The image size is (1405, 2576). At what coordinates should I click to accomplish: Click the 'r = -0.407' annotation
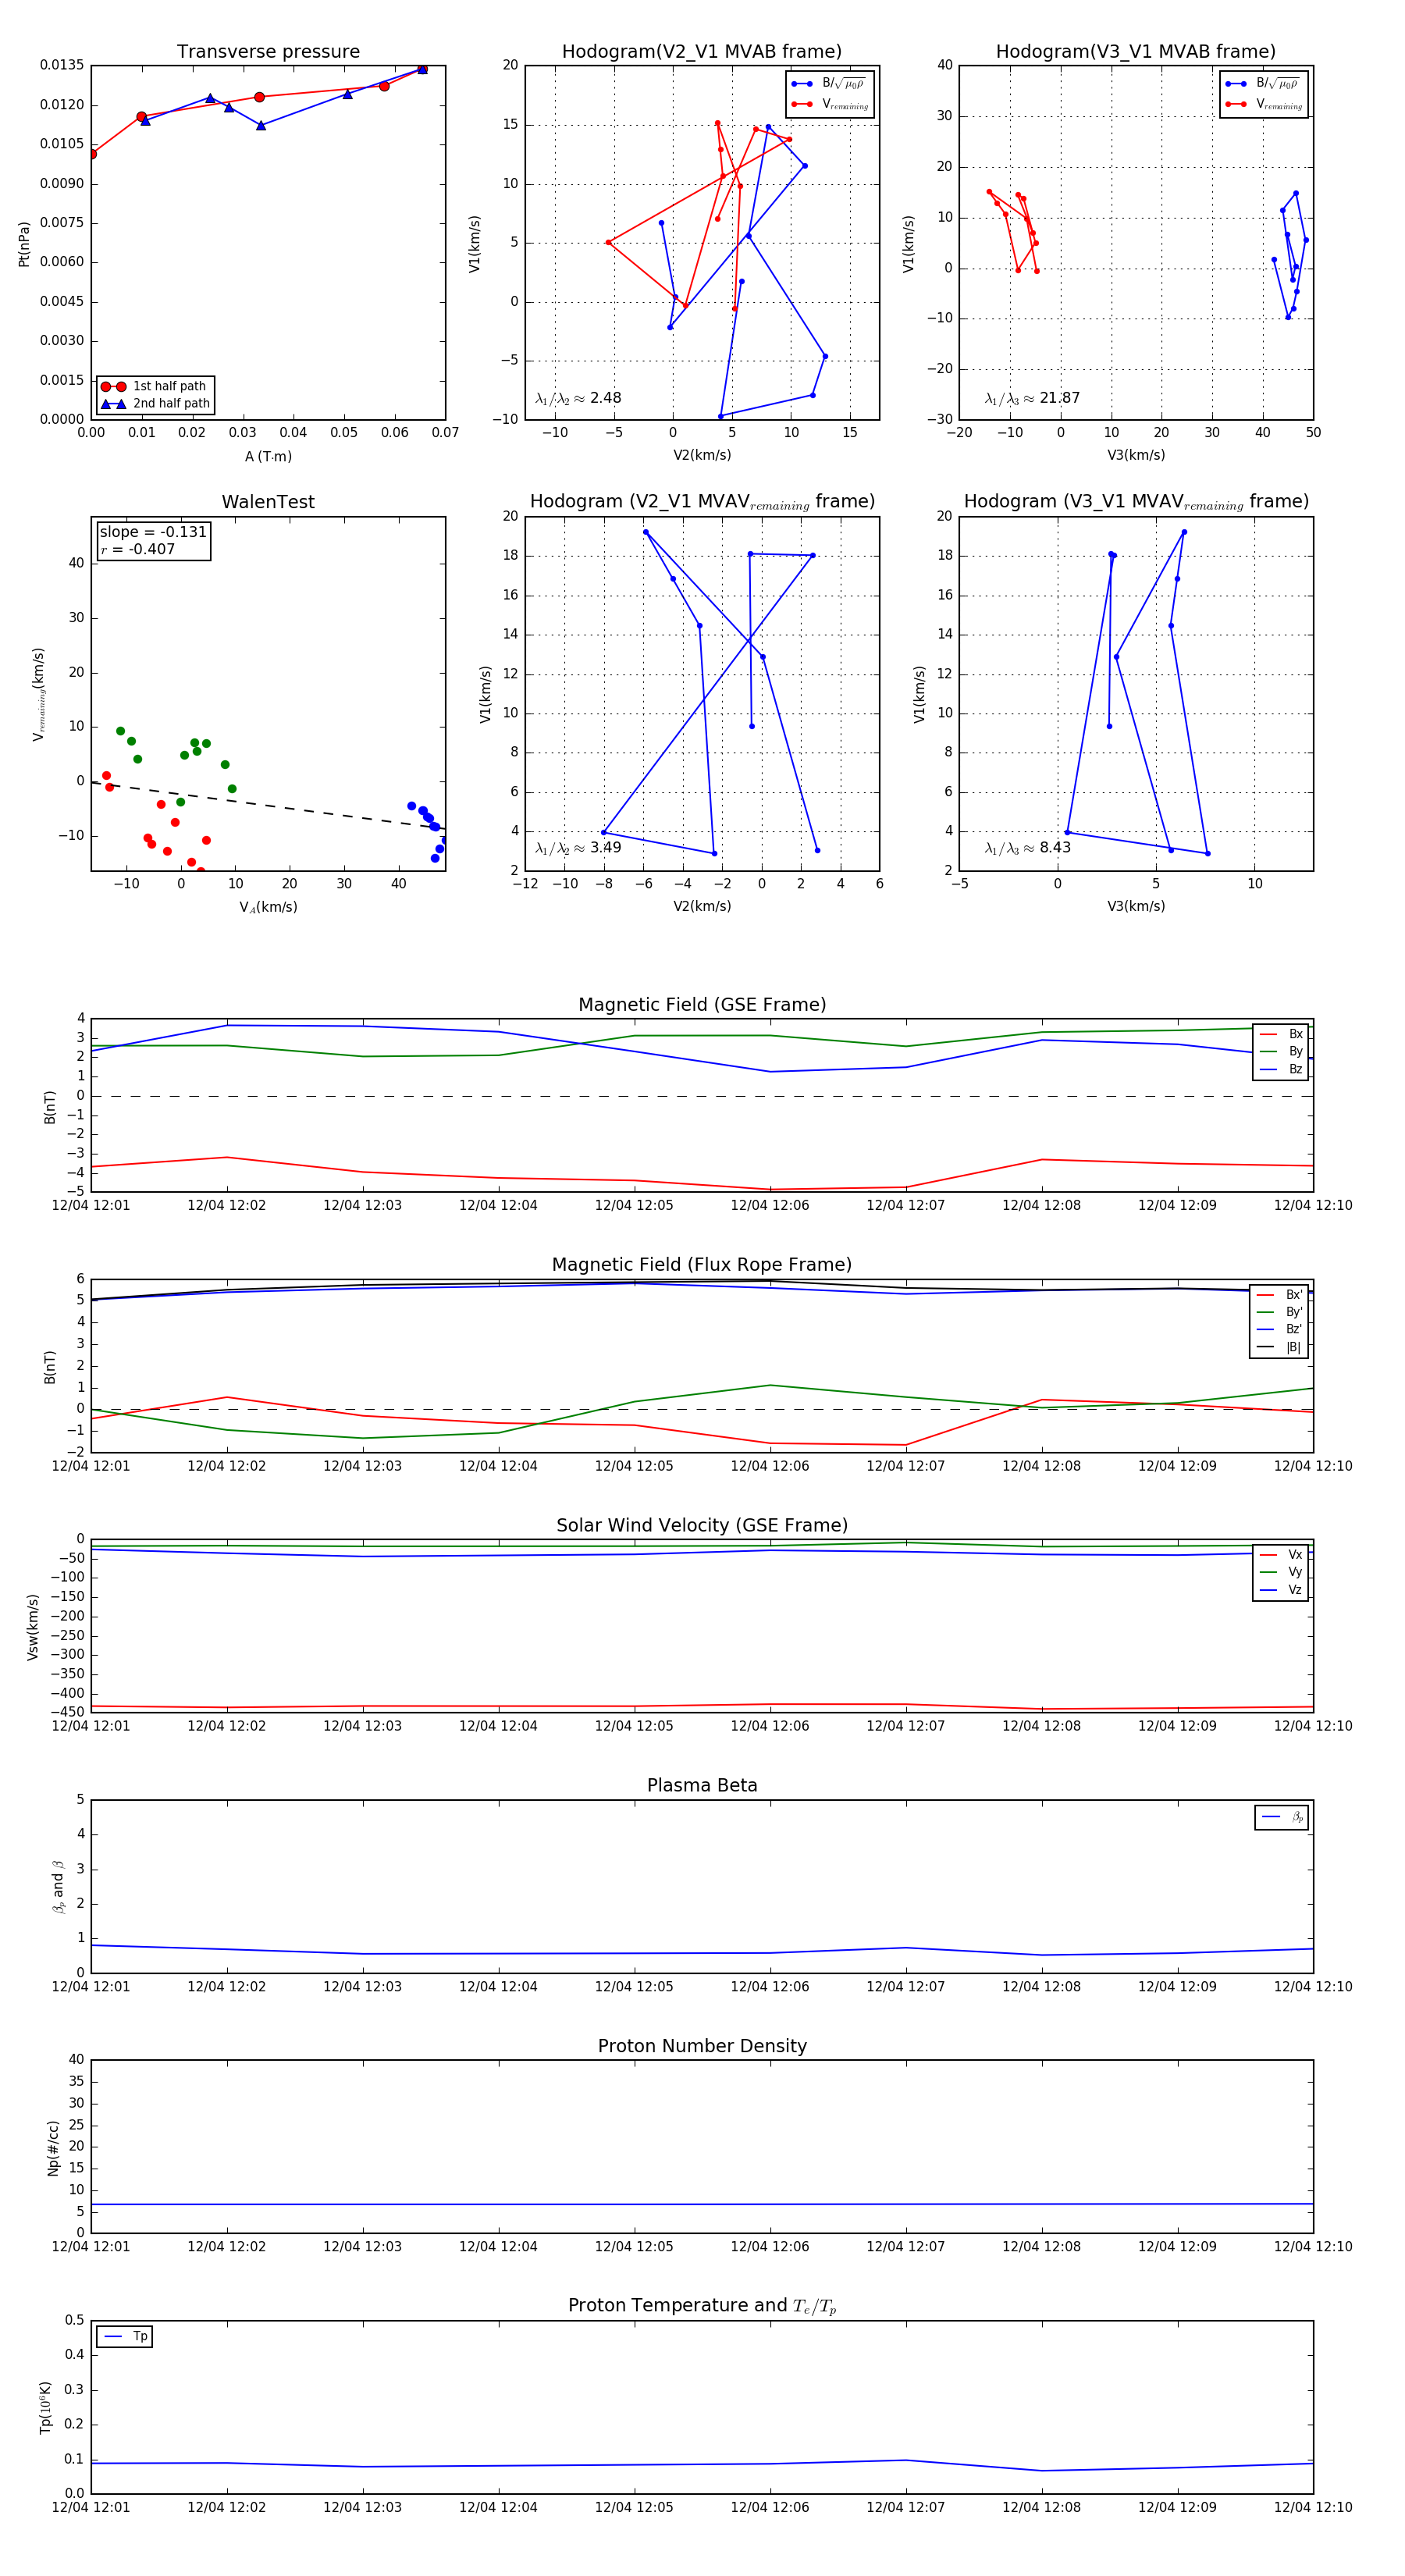138,549
